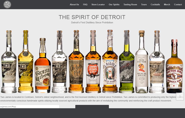Click the subtitle Detroit's First Distillery Since Prohibition
Screen dimensions: 185x118
coord(92,22)
